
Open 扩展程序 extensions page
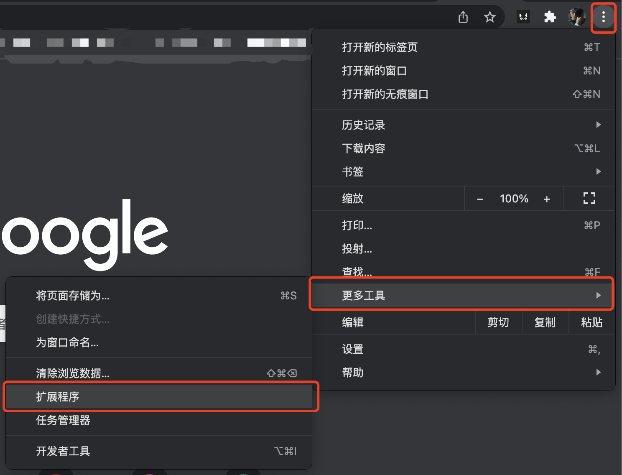point(159,396)
